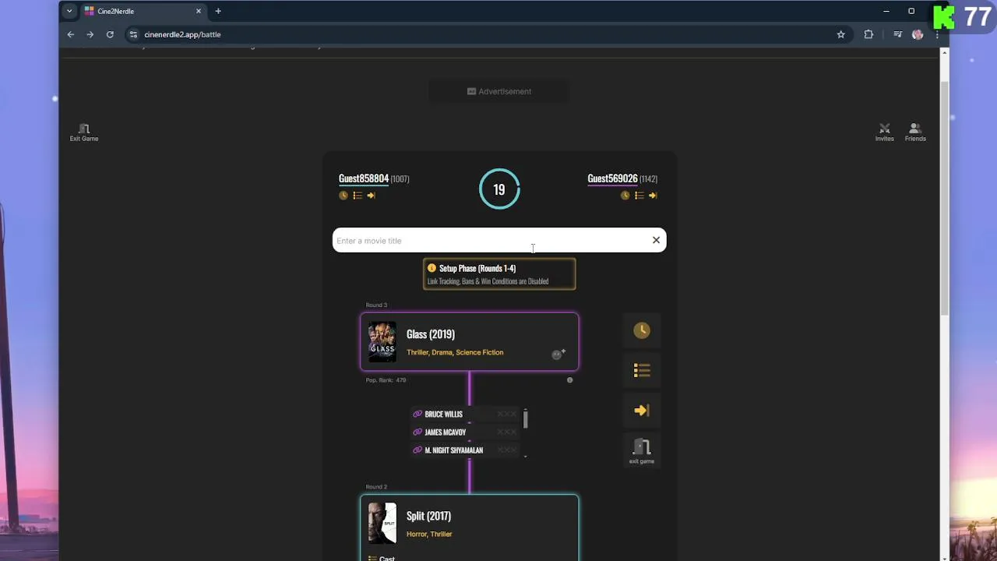The width and height of the screenshot is (997, 561).
Task: Click the Pop. Rank: 479 label
Action: [x=386, y=380]
